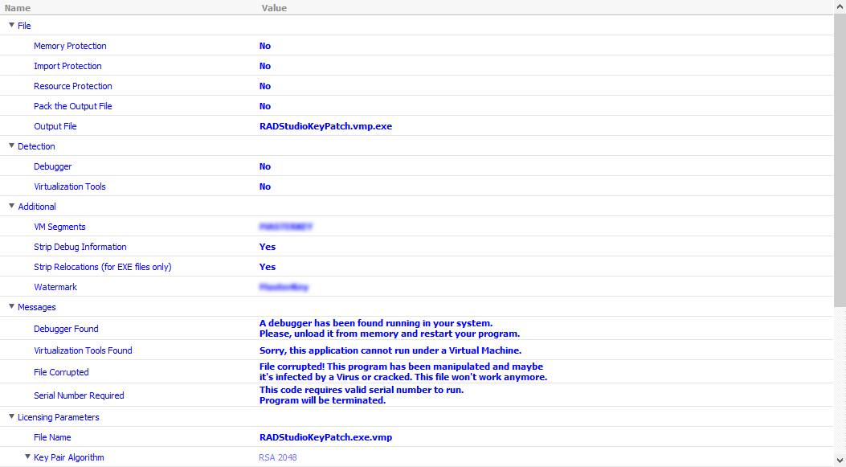Collapse the Additional section

pos(11,206)
